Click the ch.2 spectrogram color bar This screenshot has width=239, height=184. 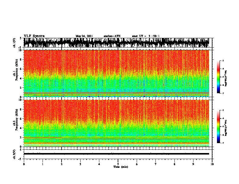point(218,127)
